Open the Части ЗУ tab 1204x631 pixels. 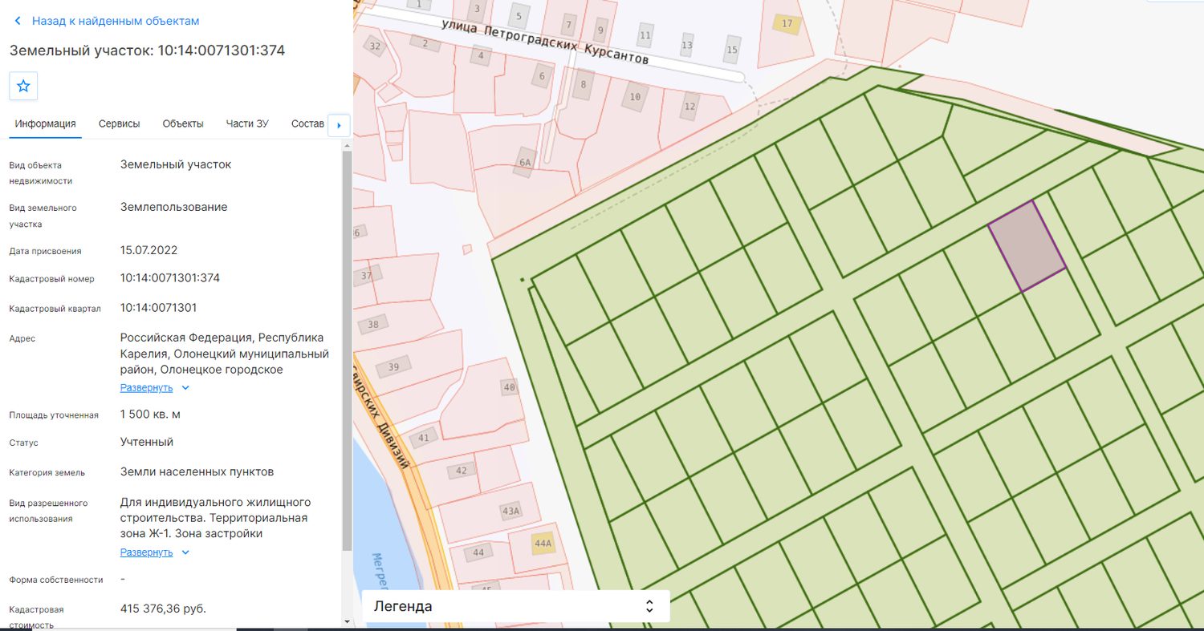[x=247, y=123]
